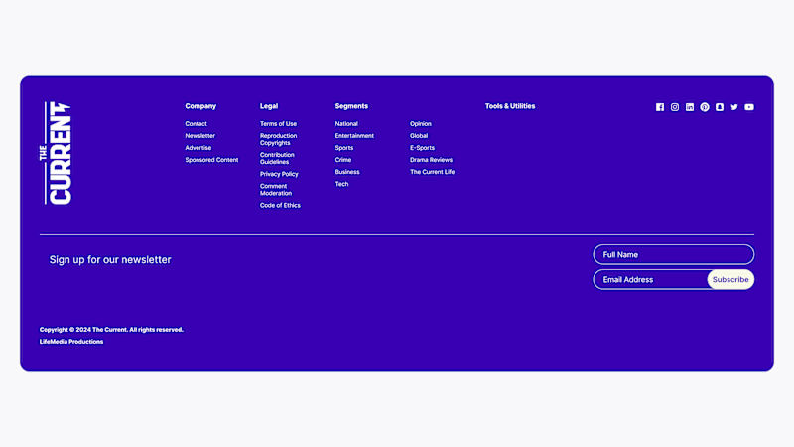
Task: Go to the Global segment
Action: (x=419, y=136)
